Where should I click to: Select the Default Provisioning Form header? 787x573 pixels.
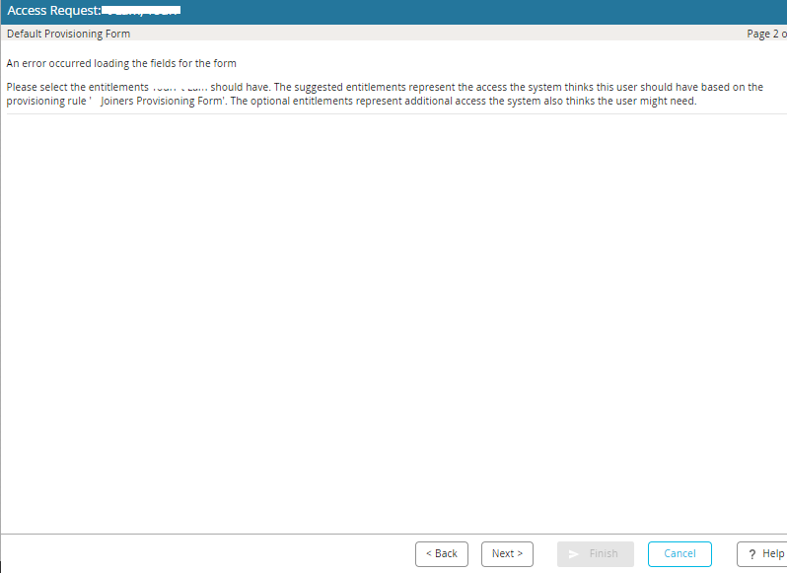tap(68, 34)
